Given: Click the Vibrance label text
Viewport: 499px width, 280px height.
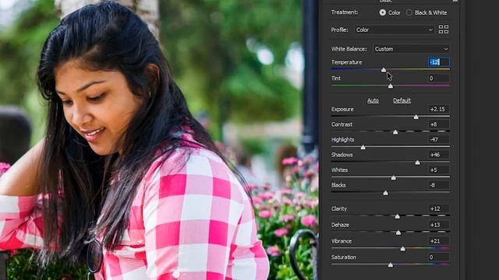Looking at the screenshot, I should pyautogui.click(x=342, y=241).
